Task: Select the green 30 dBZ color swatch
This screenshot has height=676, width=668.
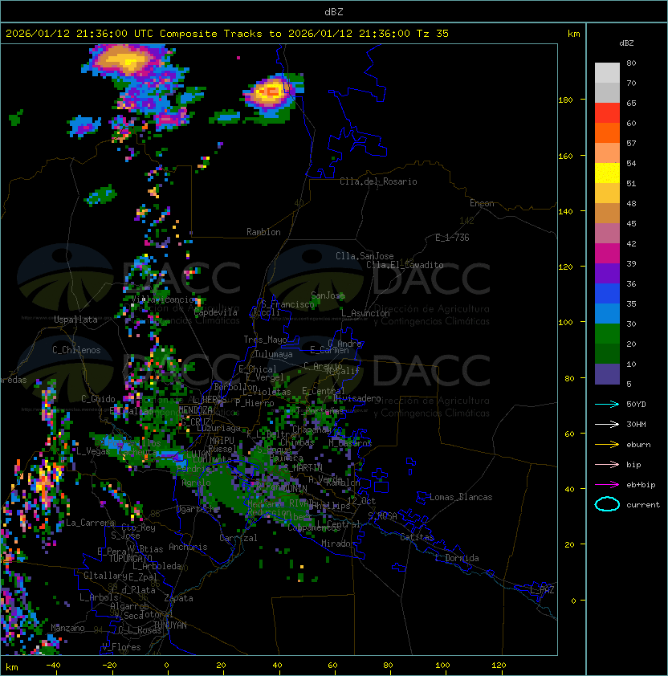Action: [x=607, y=334]
